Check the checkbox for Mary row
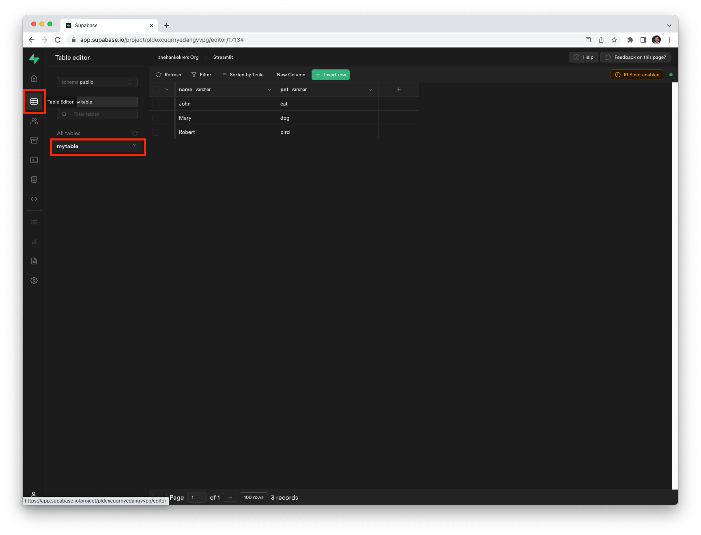 point(156,118)
